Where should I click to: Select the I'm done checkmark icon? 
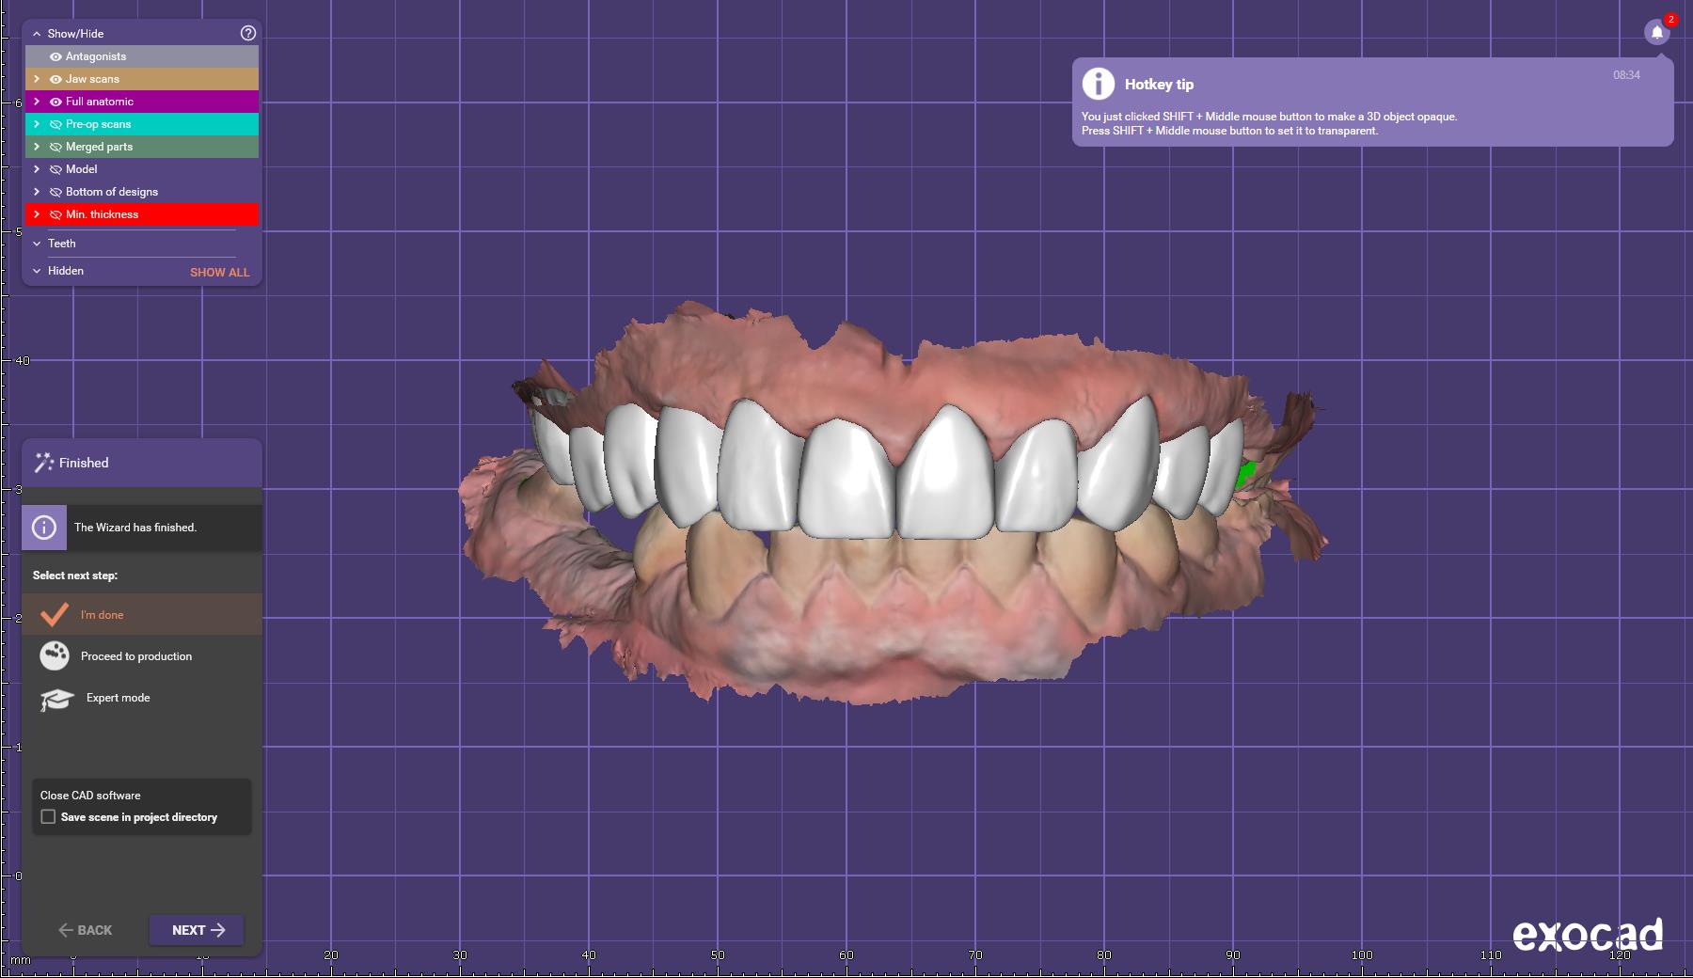click(55, 615)
